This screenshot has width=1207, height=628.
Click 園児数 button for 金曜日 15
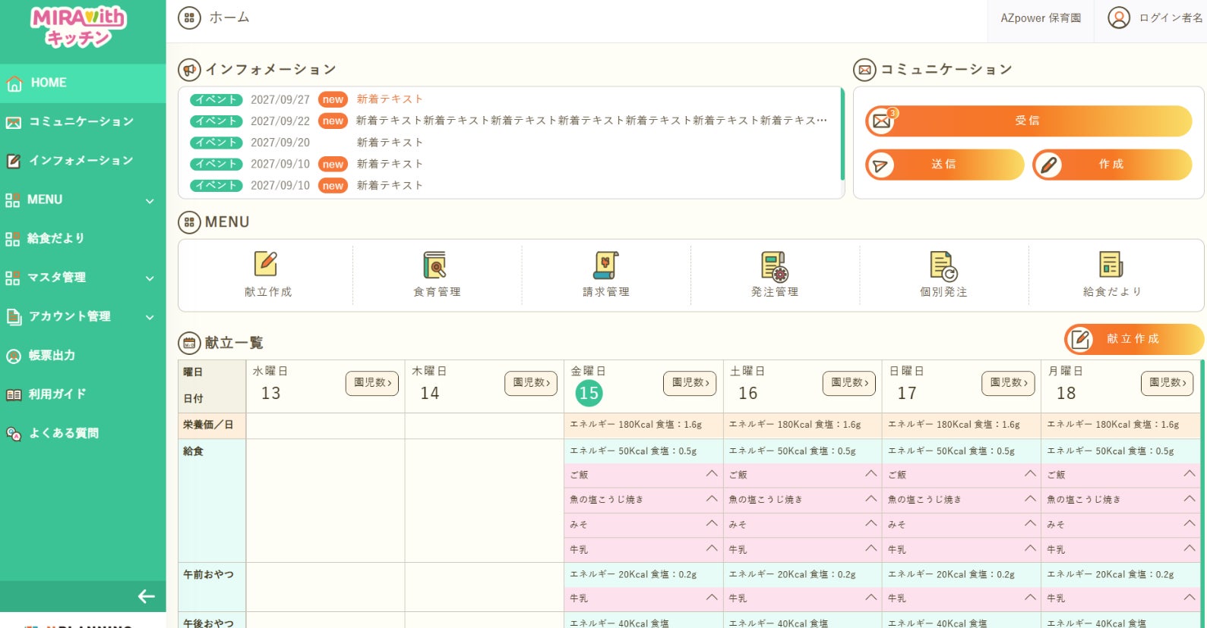690,383
